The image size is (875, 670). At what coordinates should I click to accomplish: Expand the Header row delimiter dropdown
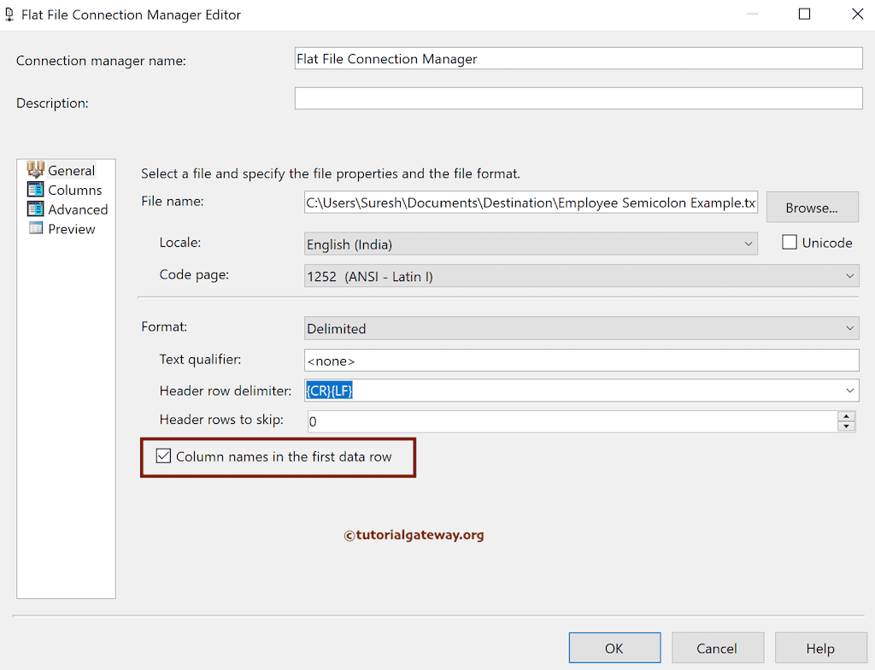(849, 391)
